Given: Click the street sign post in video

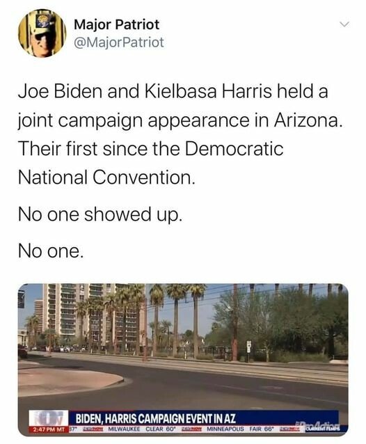Looking at the screenshot, I should (x=249, y=351).
